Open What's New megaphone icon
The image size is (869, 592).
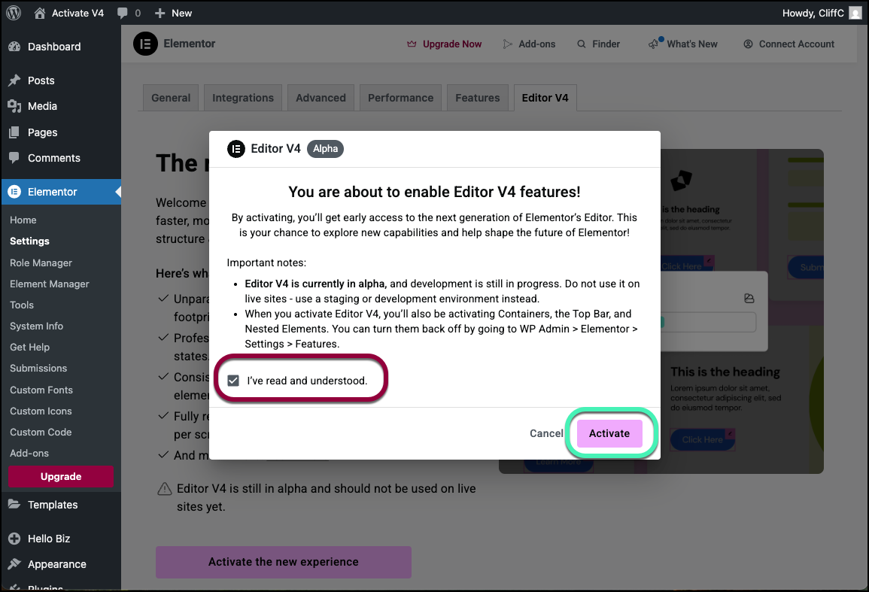pyautogui.click(x=655, y=44)
